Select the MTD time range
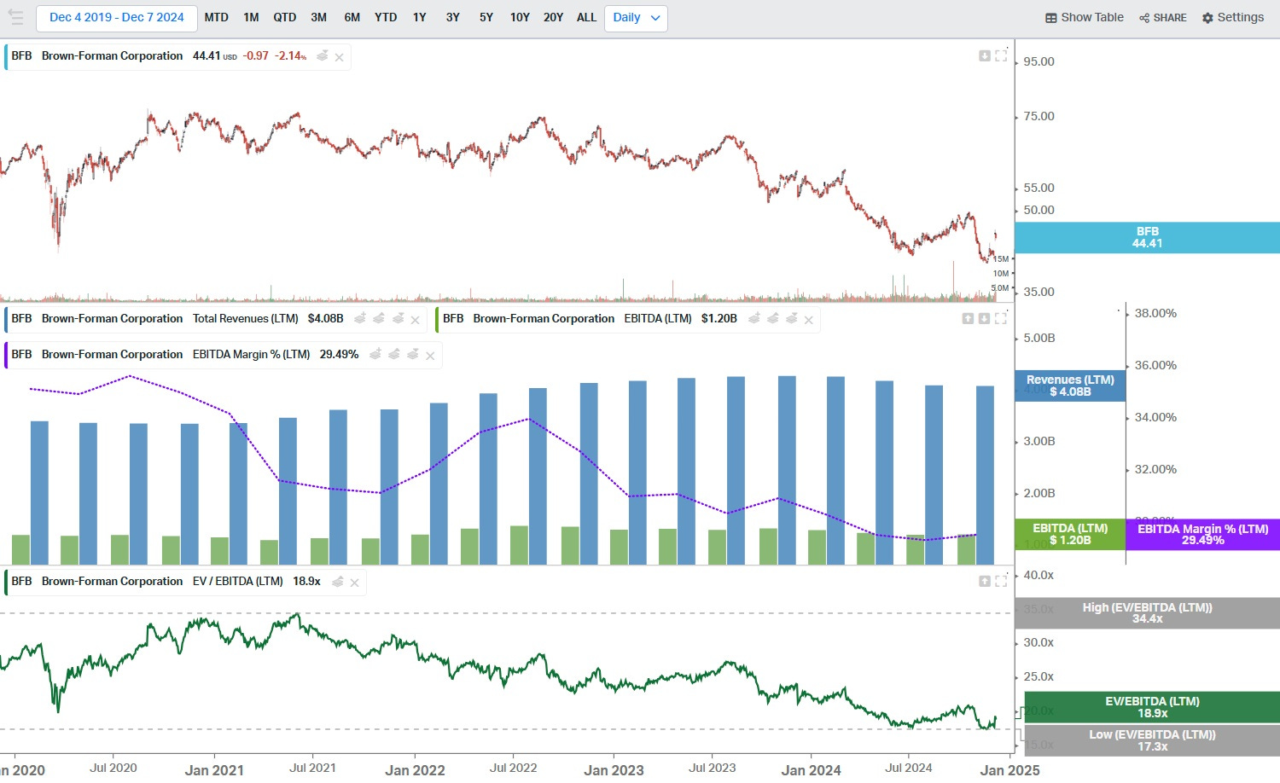Image resolution: width=1280 pixels, height=783 pixels. tap(217, 18)
